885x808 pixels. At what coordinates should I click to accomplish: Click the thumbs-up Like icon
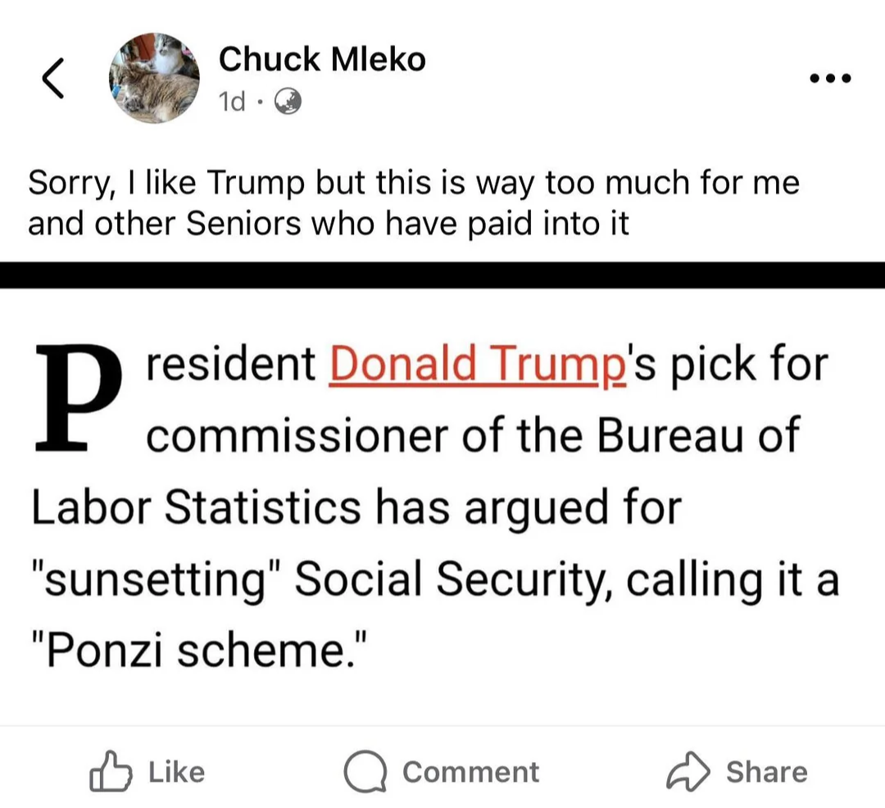click(112, 772)
